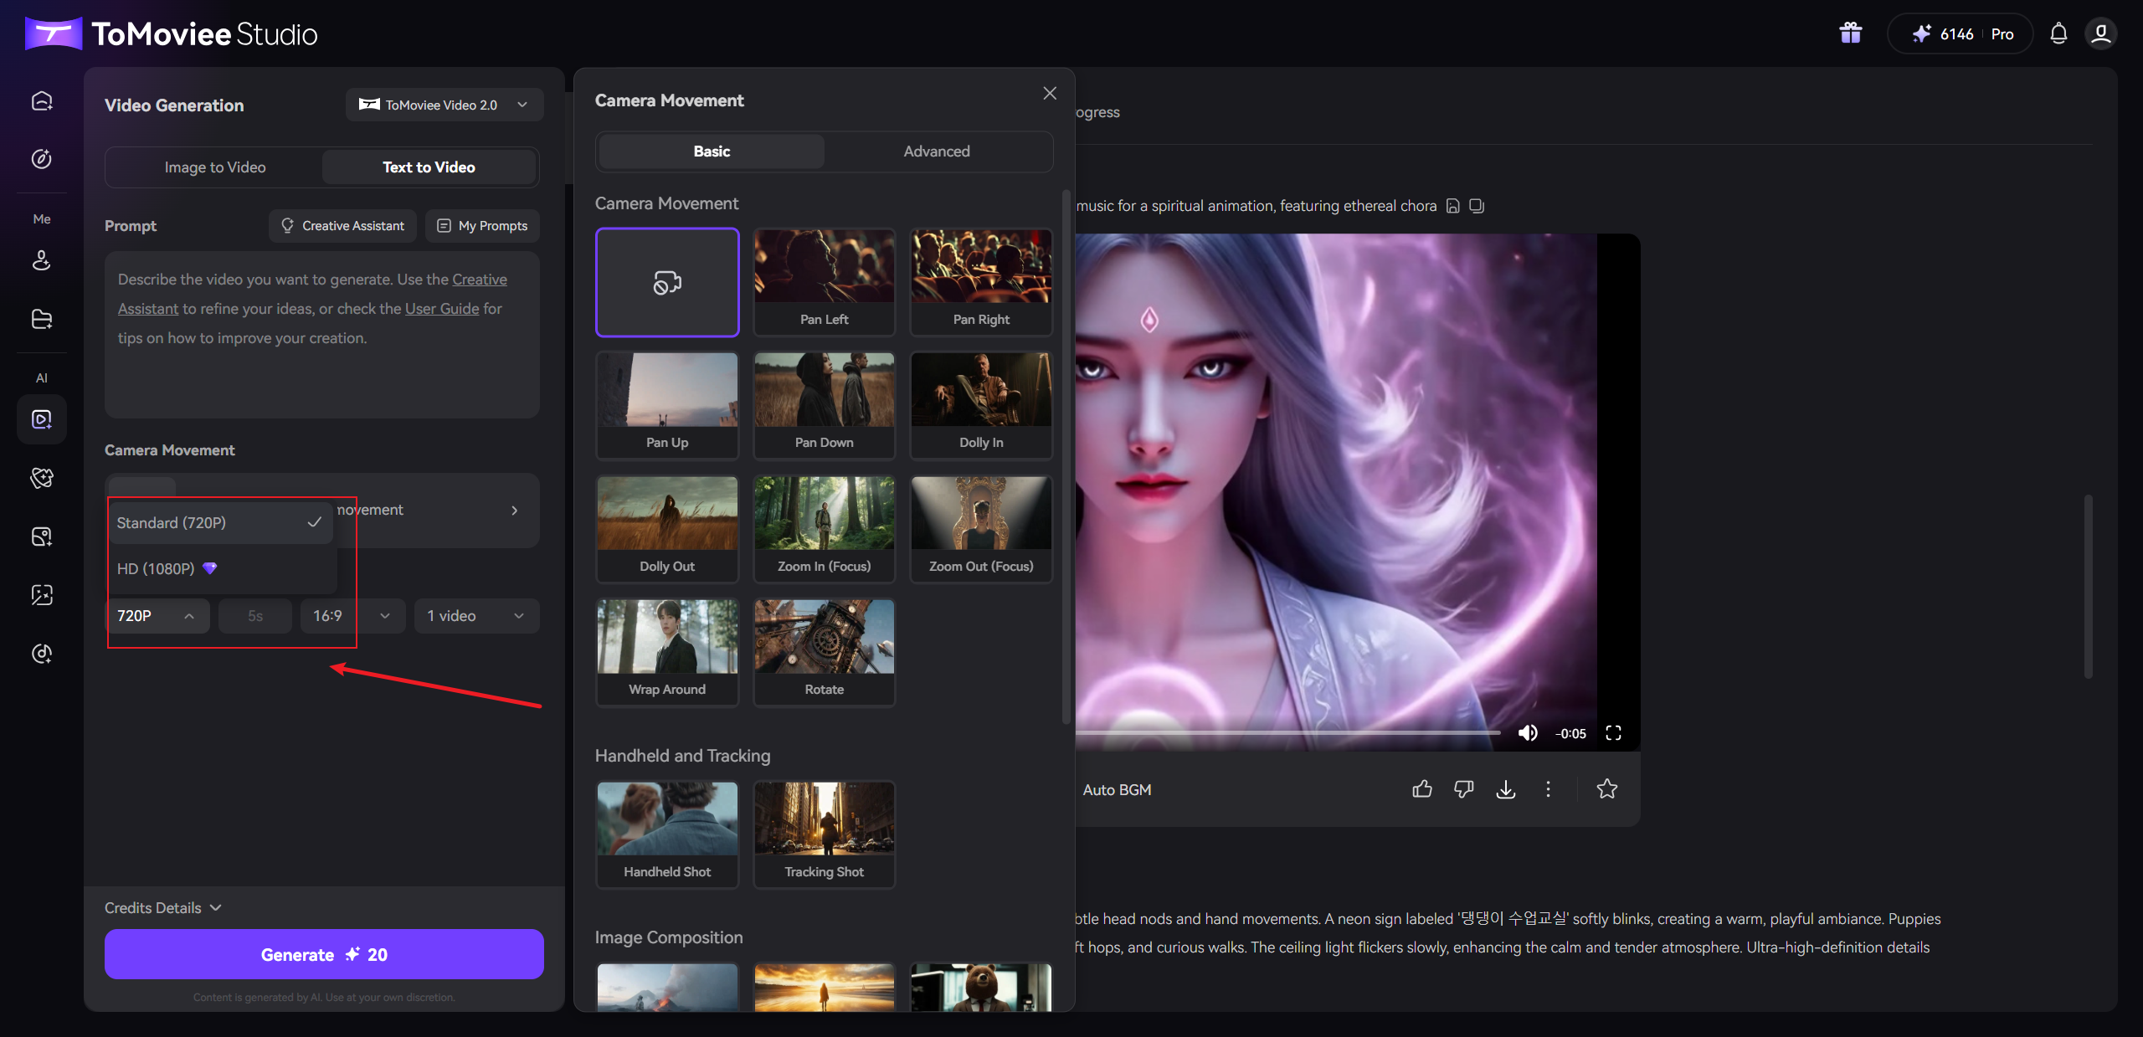Click the gift box icon

click(x=1851, y=33)
